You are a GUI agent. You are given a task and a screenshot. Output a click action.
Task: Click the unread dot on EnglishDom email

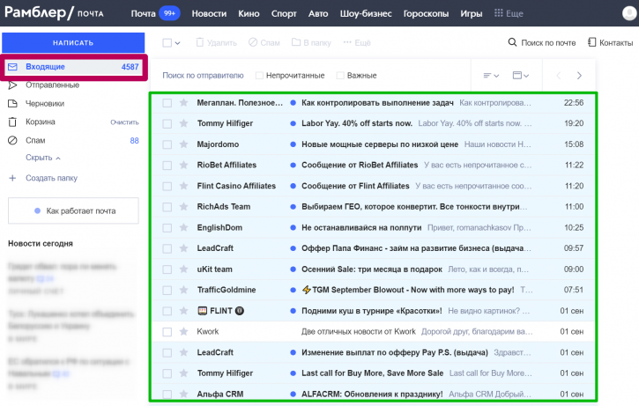[293, 227]
